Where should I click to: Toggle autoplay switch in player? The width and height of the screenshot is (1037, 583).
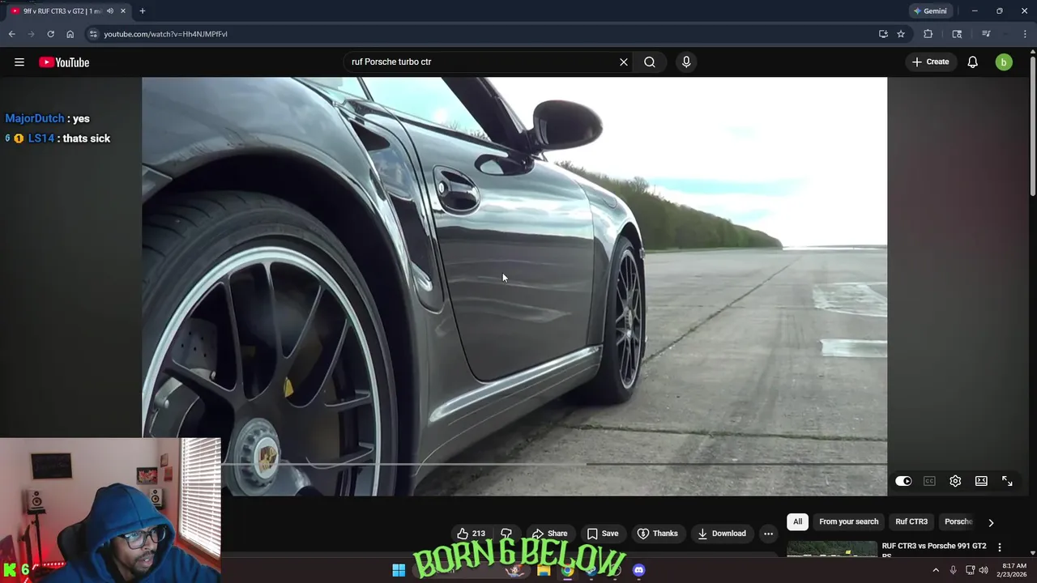click(903, 481)
